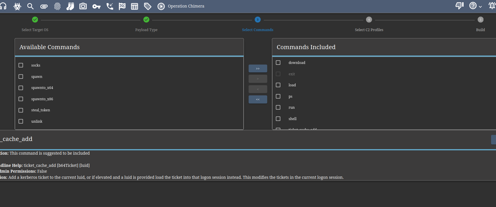This screenshot has height=207, width=496.
Task: Click the thumbs-down feedback icon
Action: pyautogui.click(x=460, y=6)
